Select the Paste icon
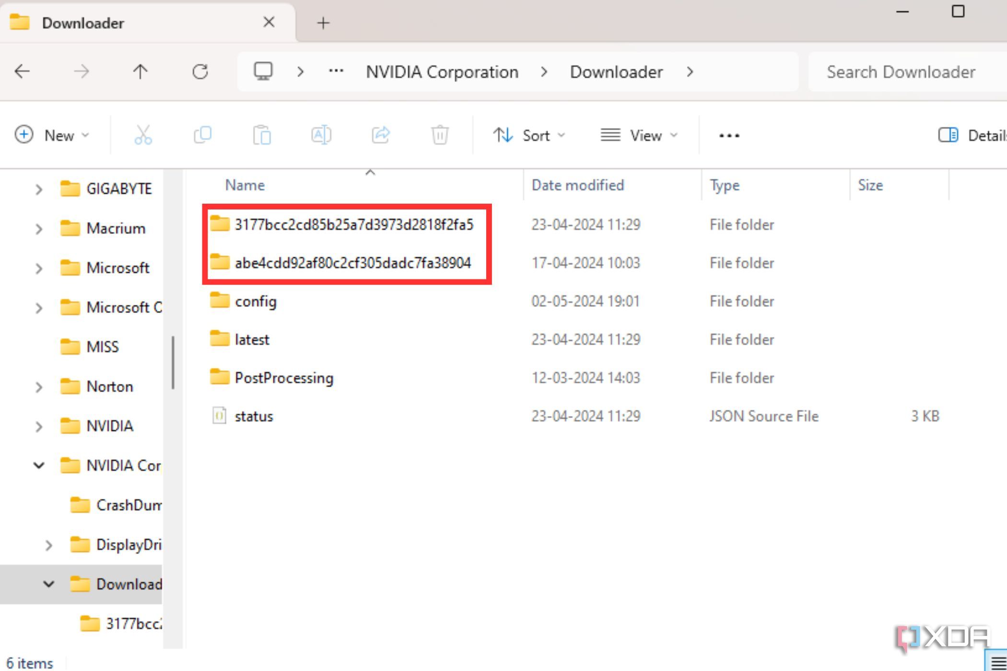Viewport: 1007px width, 671px height. tap(262, 135)
